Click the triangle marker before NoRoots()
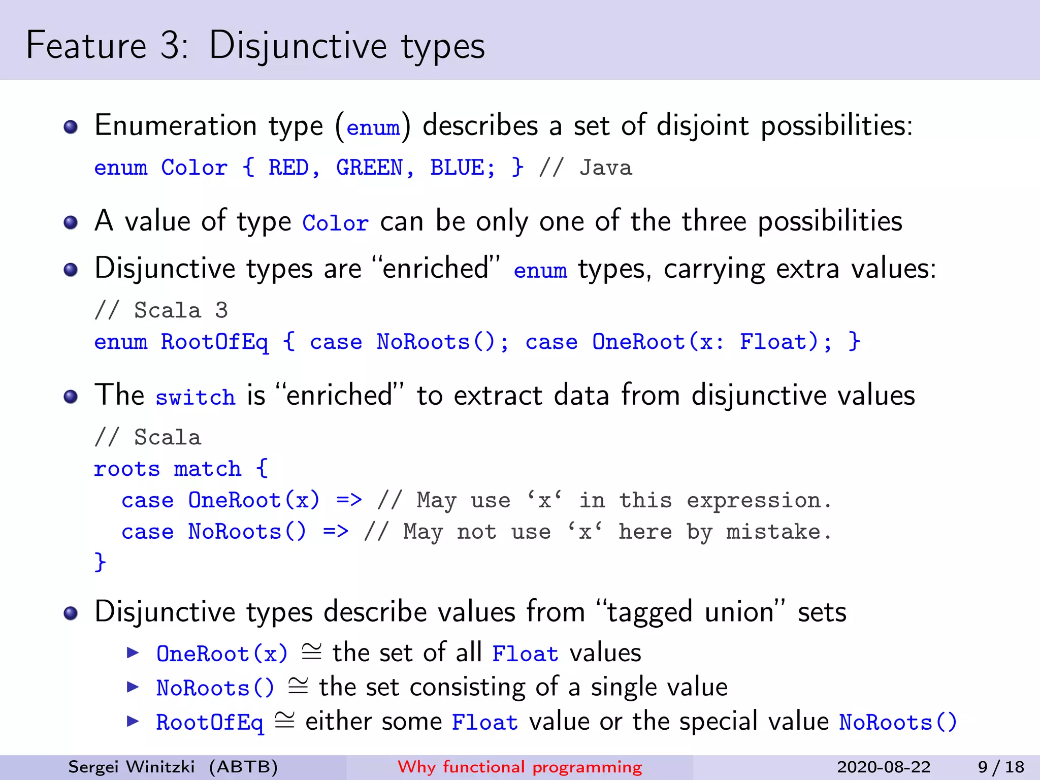Viewport: 1040px width, 780px height. (x=133, y=687)
